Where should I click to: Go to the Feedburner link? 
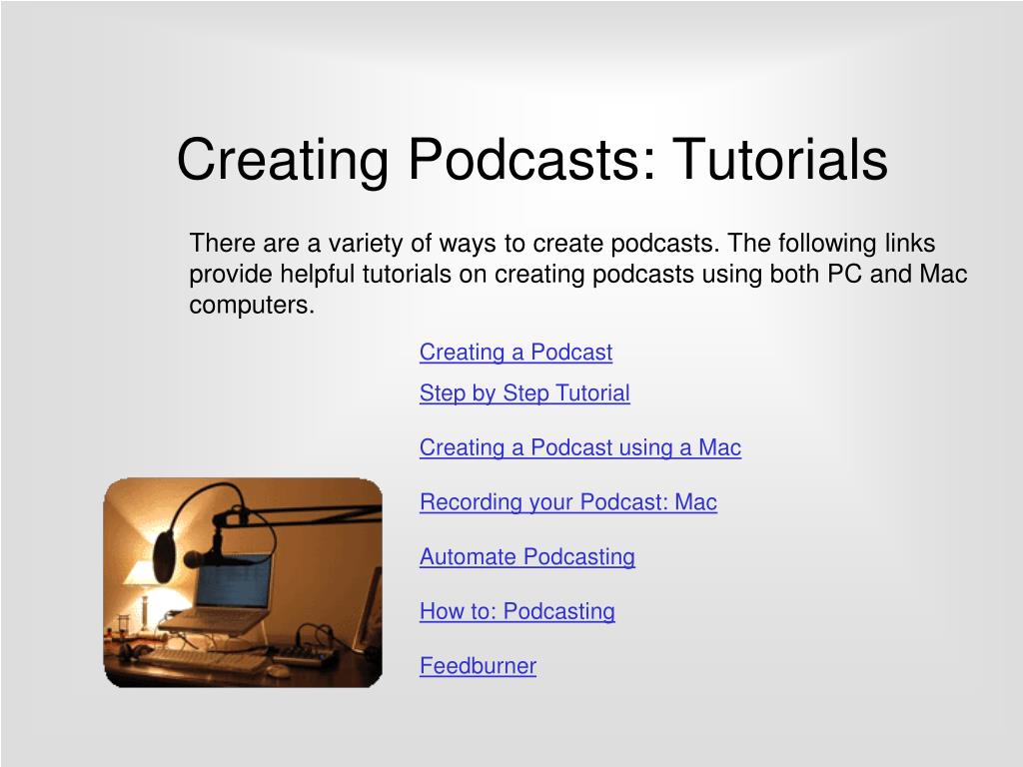point(478,666)
